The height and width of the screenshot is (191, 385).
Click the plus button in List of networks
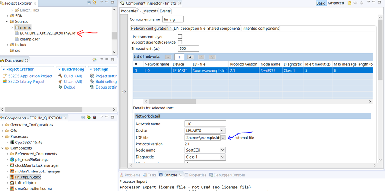[190, 57]
